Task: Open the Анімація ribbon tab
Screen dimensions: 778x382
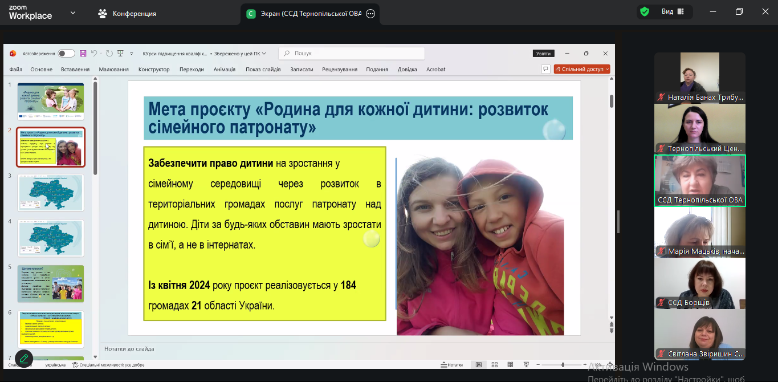Action: click(224, 70)
